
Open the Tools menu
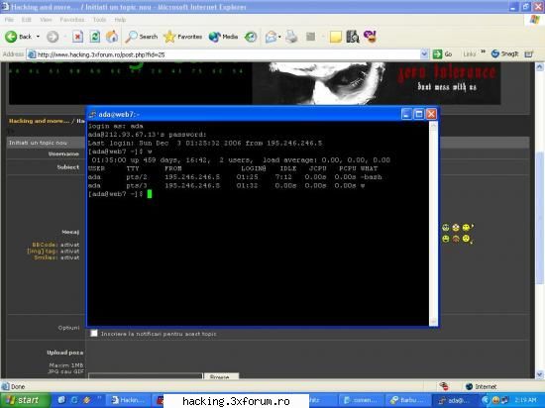tap(99, 20)
